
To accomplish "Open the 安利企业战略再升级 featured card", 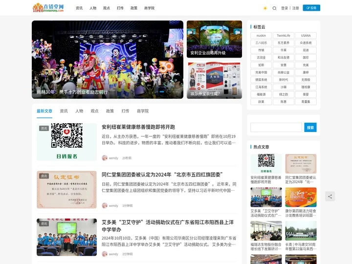I will 215,39.
